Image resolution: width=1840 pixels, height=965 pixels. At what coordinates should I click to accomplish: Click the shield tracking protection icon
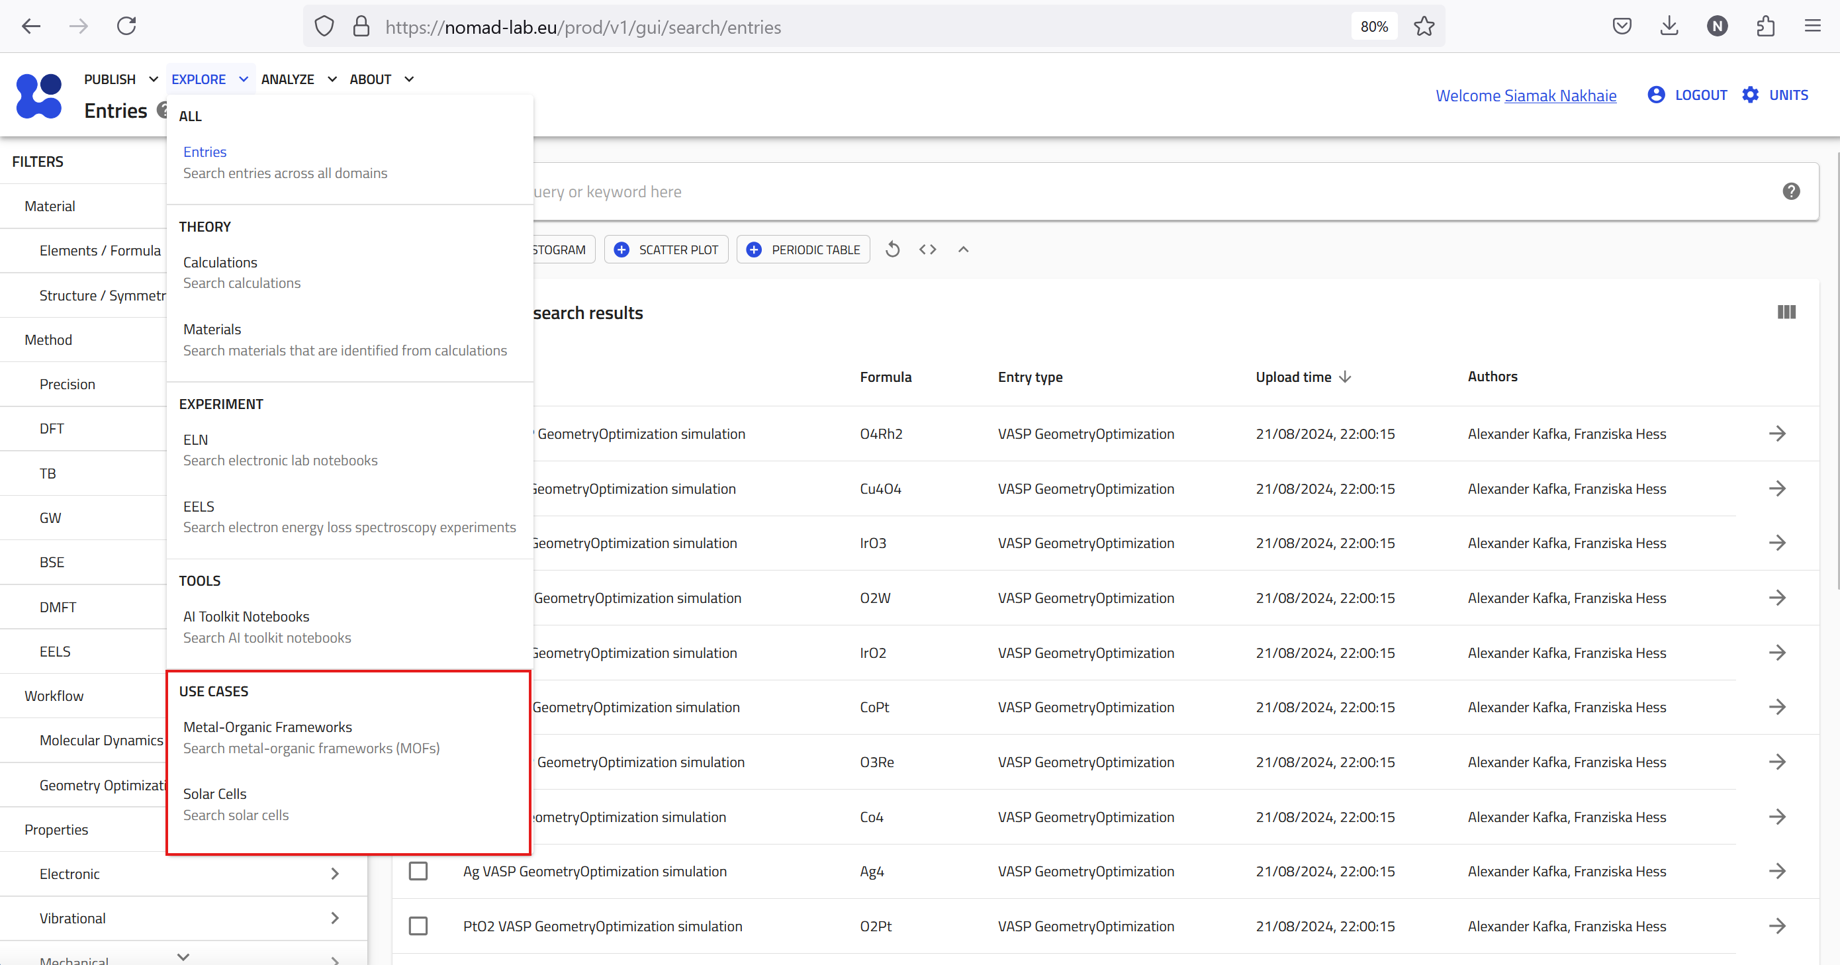[x=324, y=26]
